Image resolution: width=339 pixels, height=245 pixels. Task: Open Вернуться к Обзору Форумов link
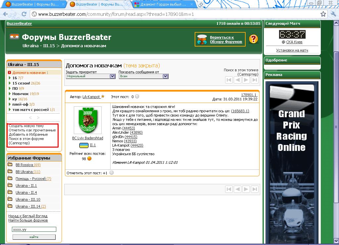point(226,40)
